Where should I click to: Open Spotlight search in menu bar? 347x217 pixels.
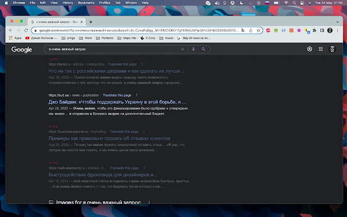pos(294,3)
